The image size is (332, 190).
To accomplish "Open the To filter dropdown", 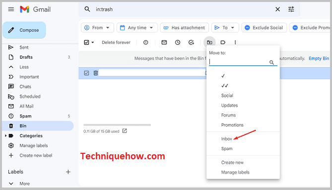I will coord(225,28).
